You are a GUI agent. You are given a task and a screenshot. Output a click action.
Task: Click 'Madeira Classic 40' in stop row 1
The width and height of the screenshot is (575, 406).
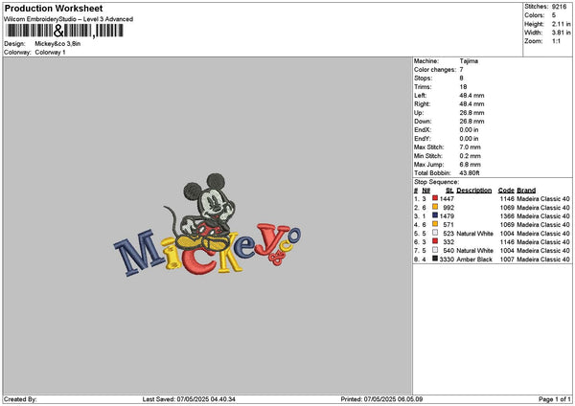(x=543, y=199)
